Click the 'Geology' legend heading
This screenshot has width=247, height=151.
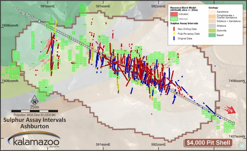point(213,8)
